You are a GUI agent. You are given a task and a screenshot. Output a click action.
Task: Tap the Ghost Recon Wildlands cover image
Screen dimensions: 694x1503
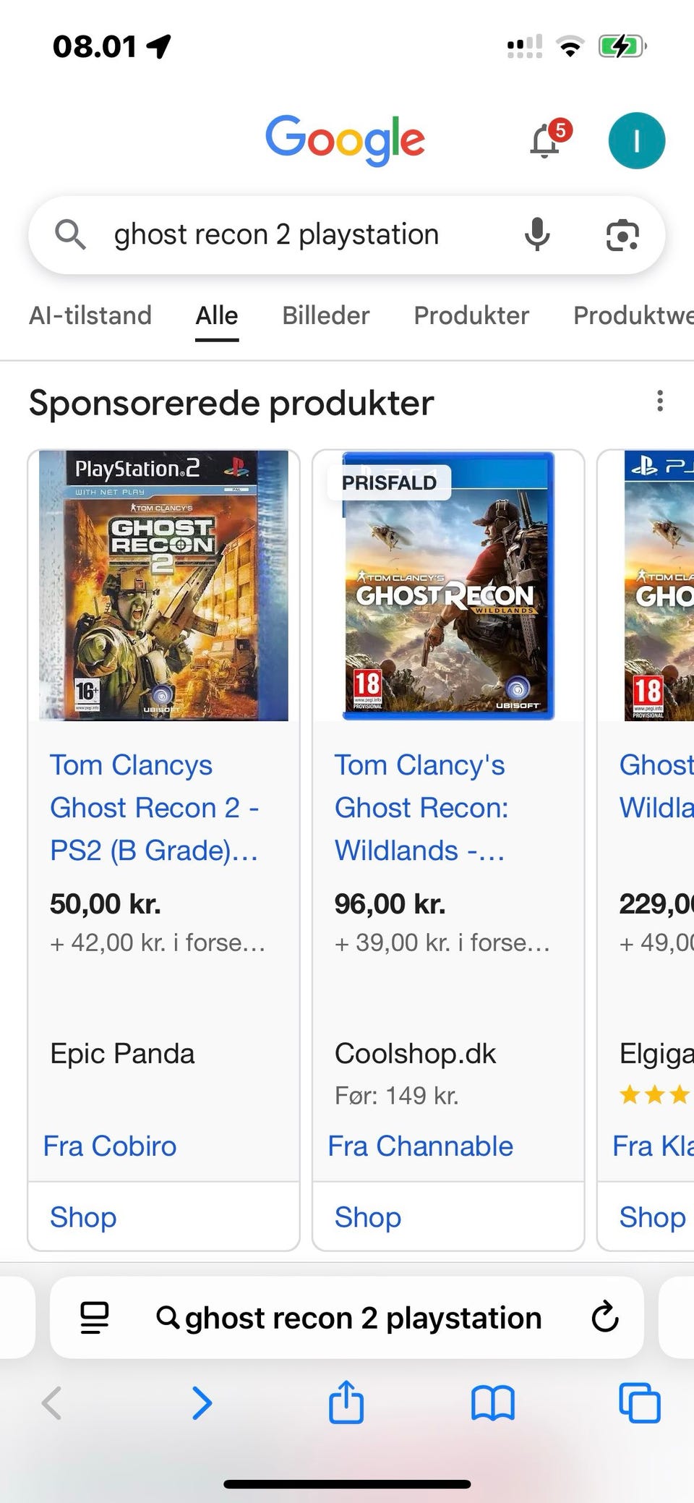(448, 585)
